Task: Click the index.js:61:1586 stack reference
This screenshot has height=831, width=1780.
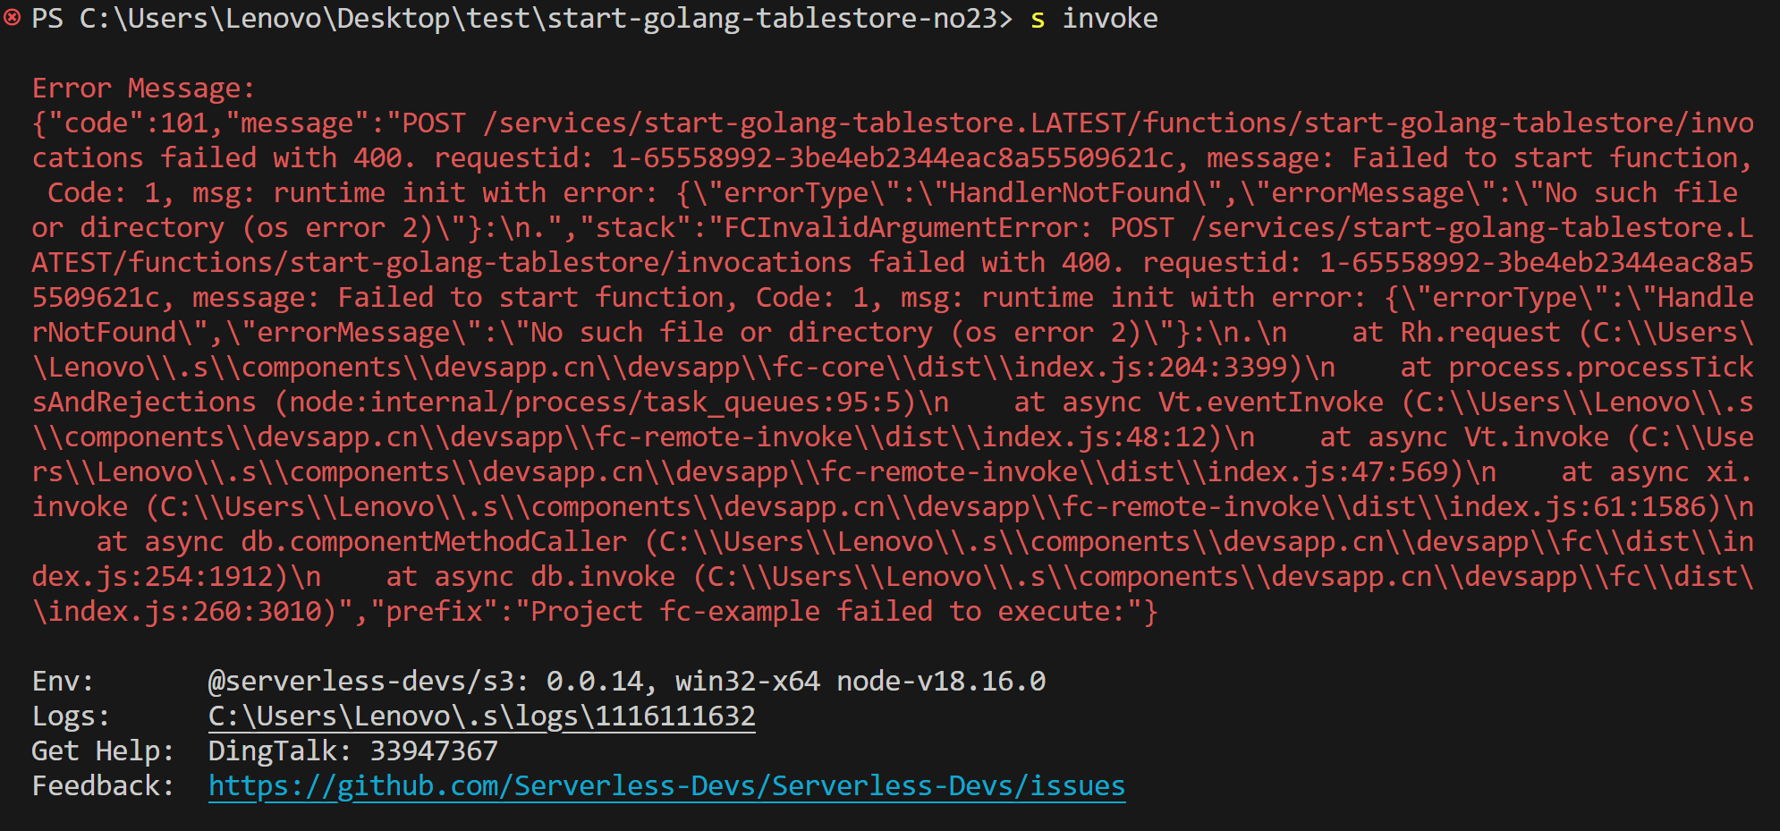Action: click(x=1578, y=507)
